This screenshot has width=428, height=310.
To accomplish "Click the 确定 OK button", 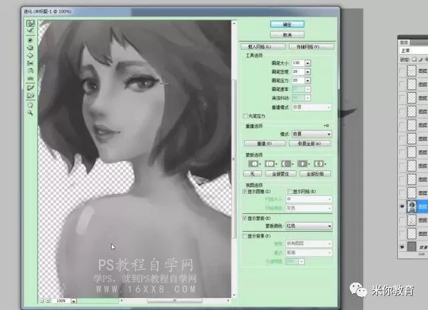I will click(287, 24).
